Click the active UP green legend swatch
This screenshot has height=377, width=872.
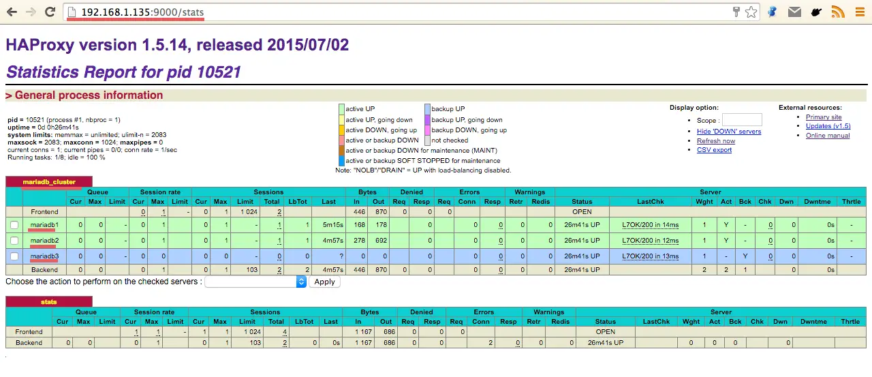(x=341, y=109)
